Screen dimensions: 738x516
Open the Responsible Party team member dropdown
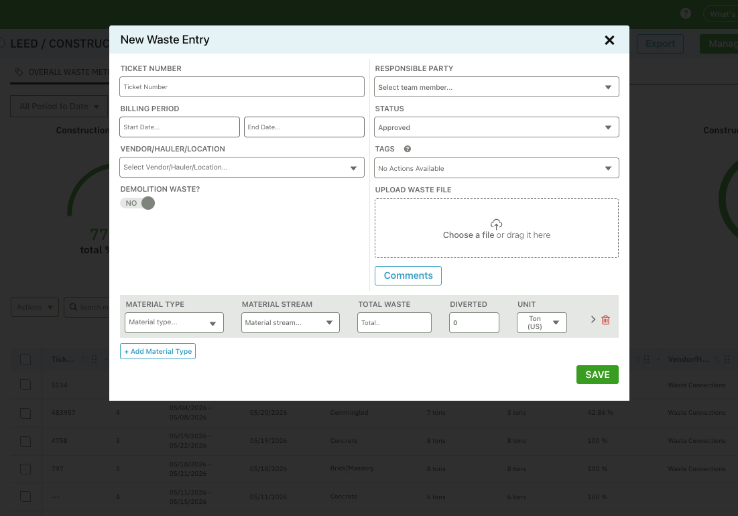pos(497,87)
